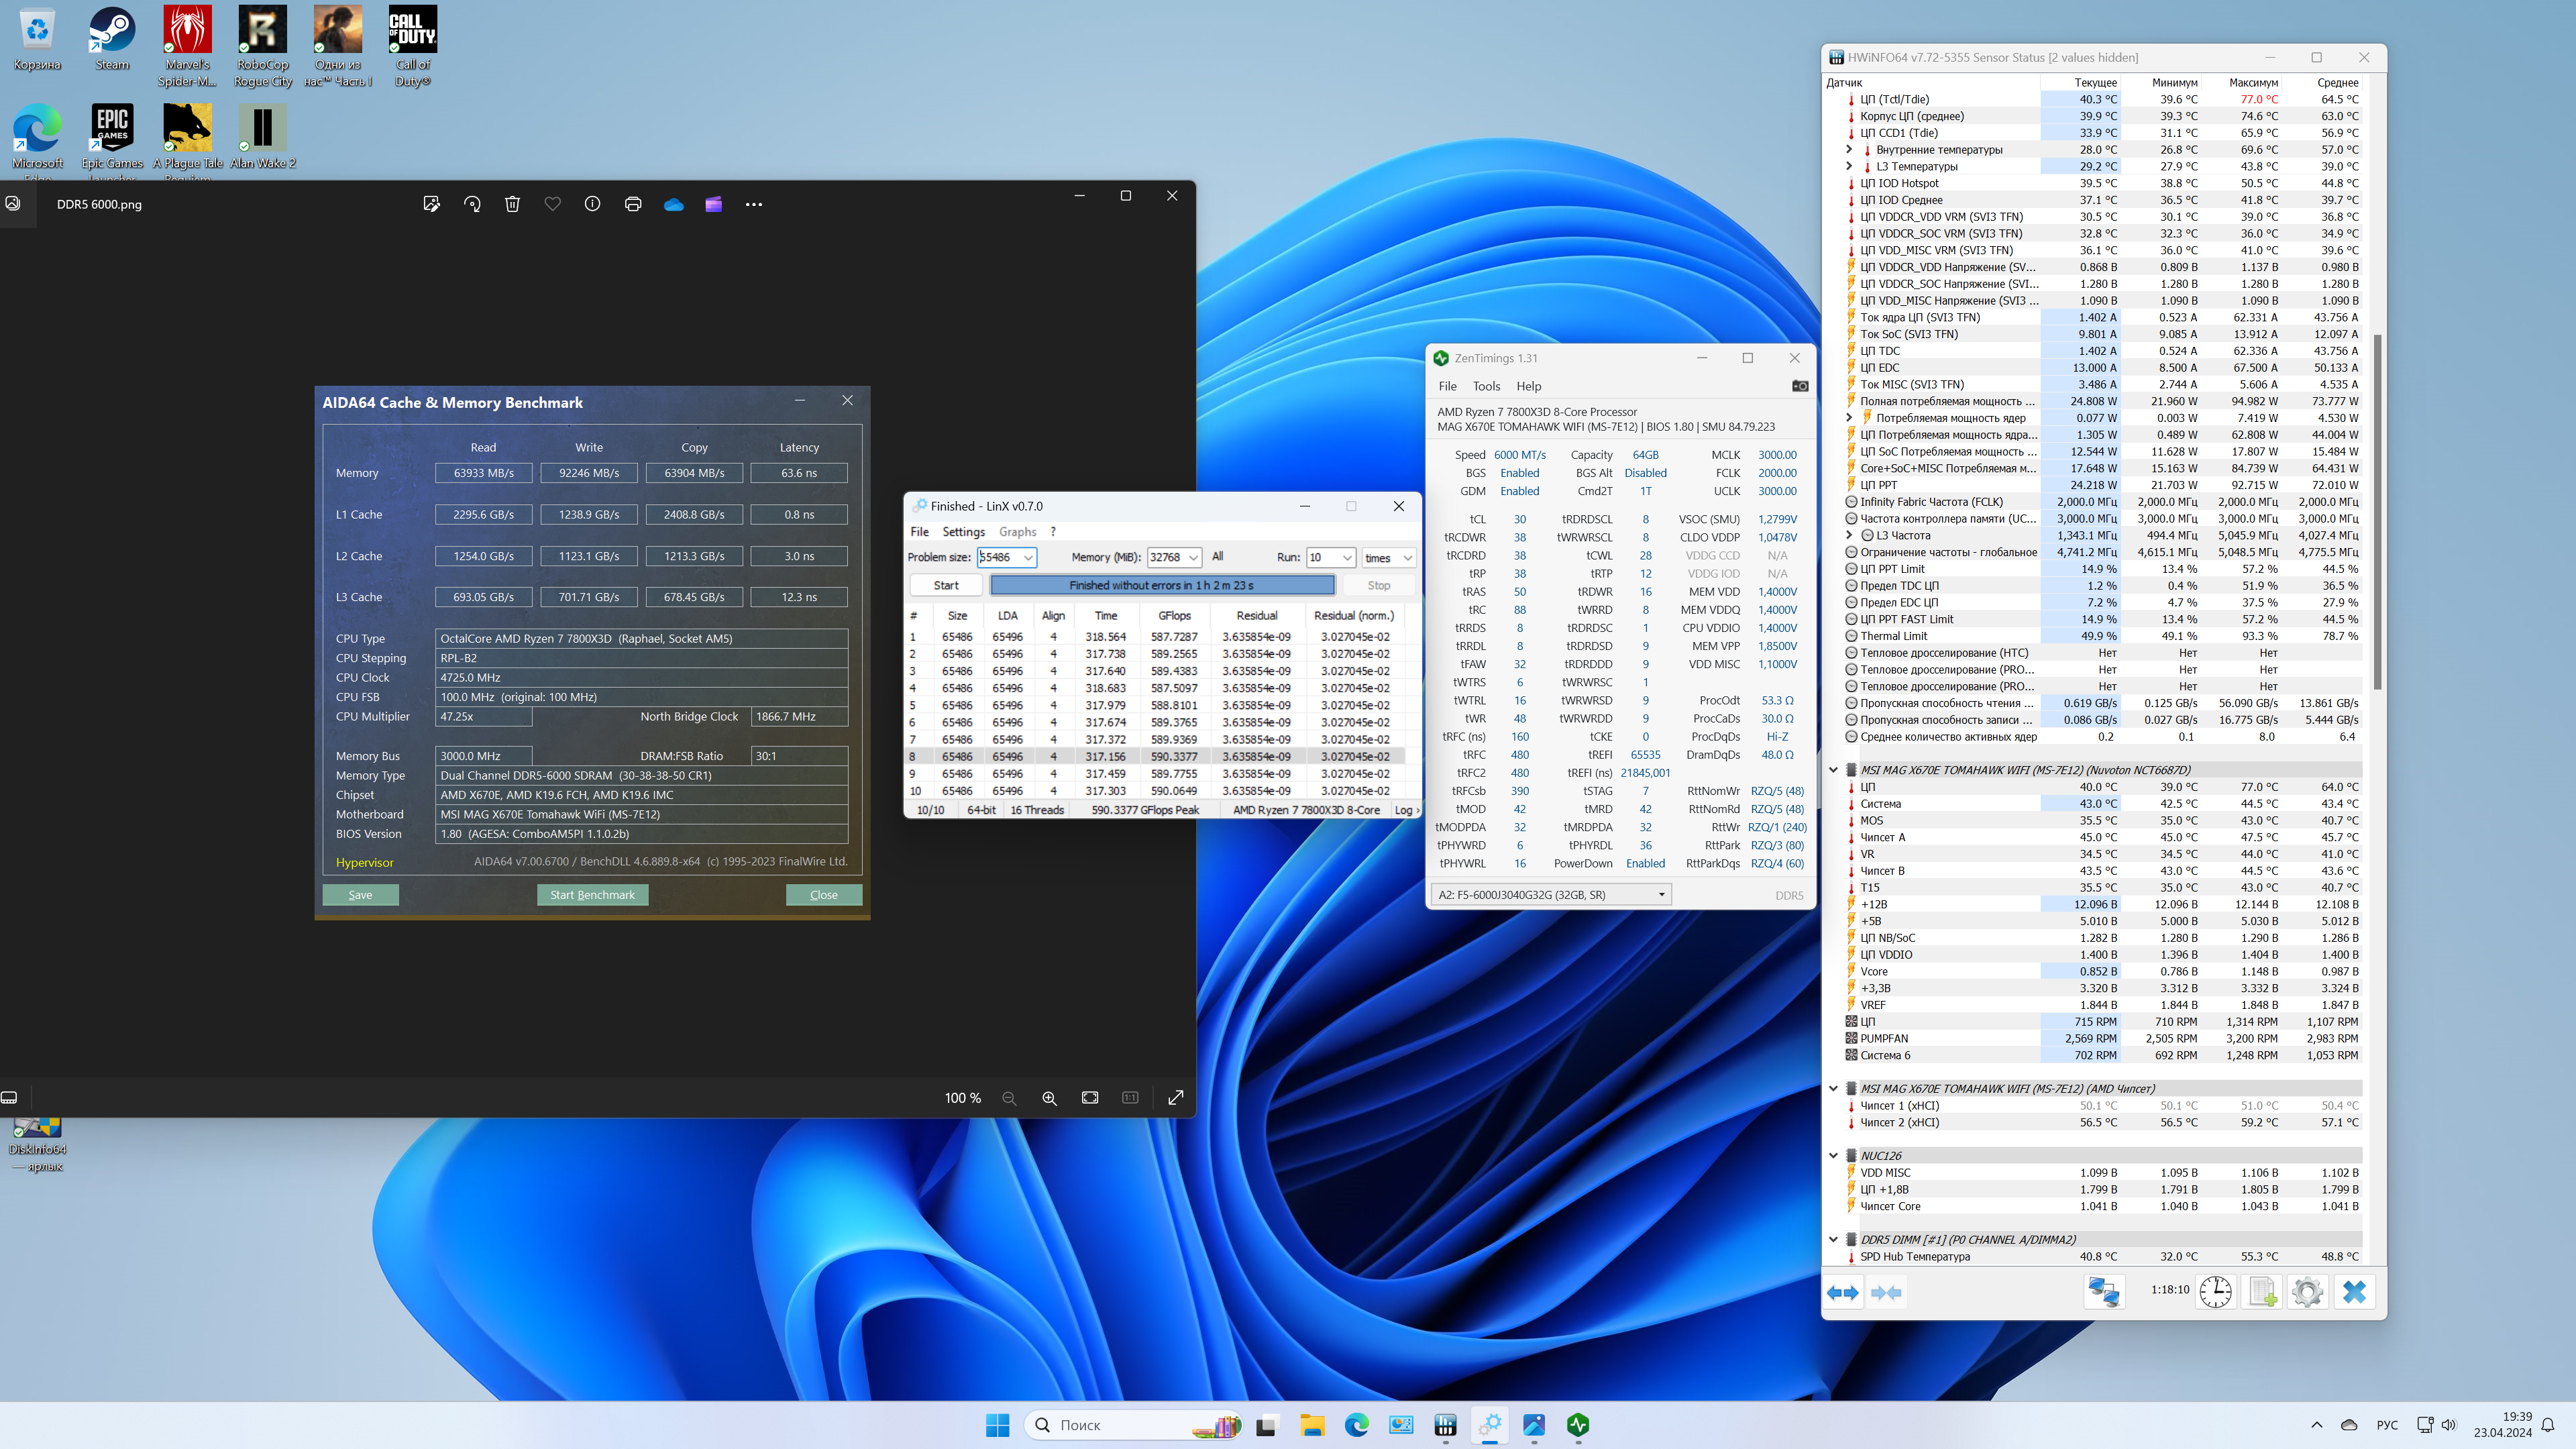The width and height of the screenshot is (2576, 1449).
Task: Expand the L3 Температуры sensor row
Action: point(1849,166)
